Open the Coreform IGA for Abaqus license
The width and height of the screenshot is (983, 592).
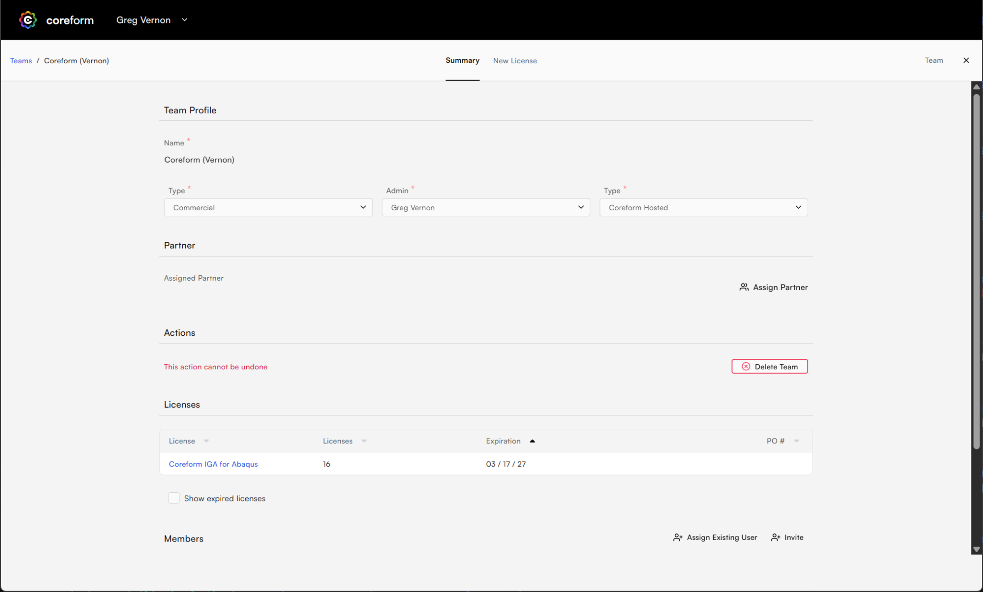[213, 464]
